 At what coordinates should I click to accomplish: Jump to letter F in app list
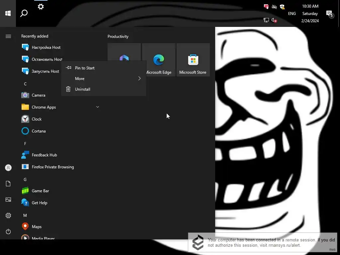25,143
